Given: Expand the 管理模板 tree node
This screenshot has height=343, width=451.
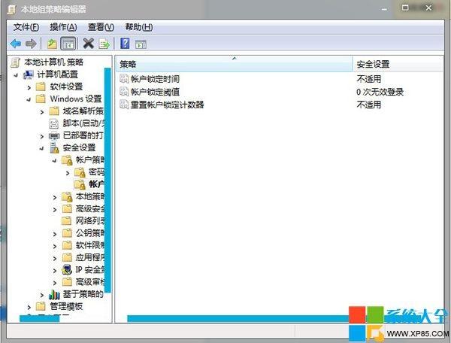Looking at the screenshot, I should (29, 307).
